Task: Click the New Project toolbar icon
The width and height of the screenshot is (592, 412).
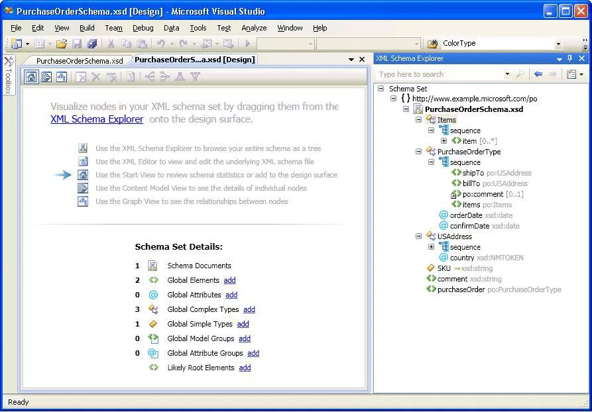Action: point(16,44)
